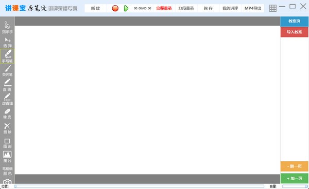The height and width of the screenshot is (189, 309).
Task: Activate the 手写笔 handwriting pen tool
Action: pos(7,56)
